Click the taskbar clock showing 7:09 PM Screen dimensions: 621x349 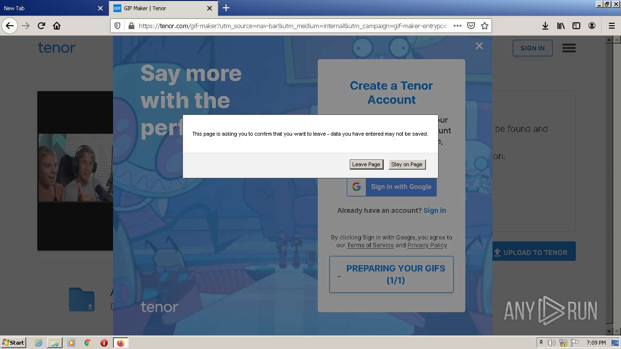point(596,343)
